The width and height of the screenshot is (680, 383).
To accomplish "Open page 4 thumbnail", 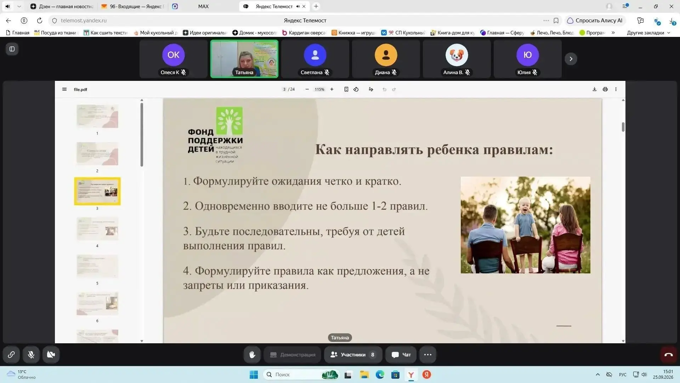I will tap(97, 229).
